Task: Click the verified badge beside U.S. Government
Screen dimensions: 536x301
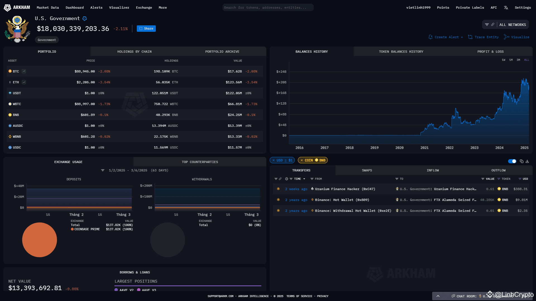Action: 85,19
